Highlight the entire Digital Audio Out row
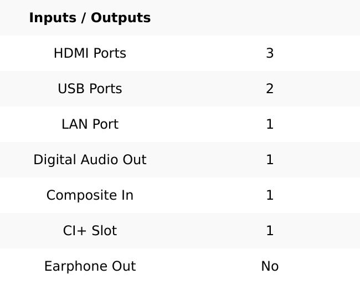 (180, 160)
